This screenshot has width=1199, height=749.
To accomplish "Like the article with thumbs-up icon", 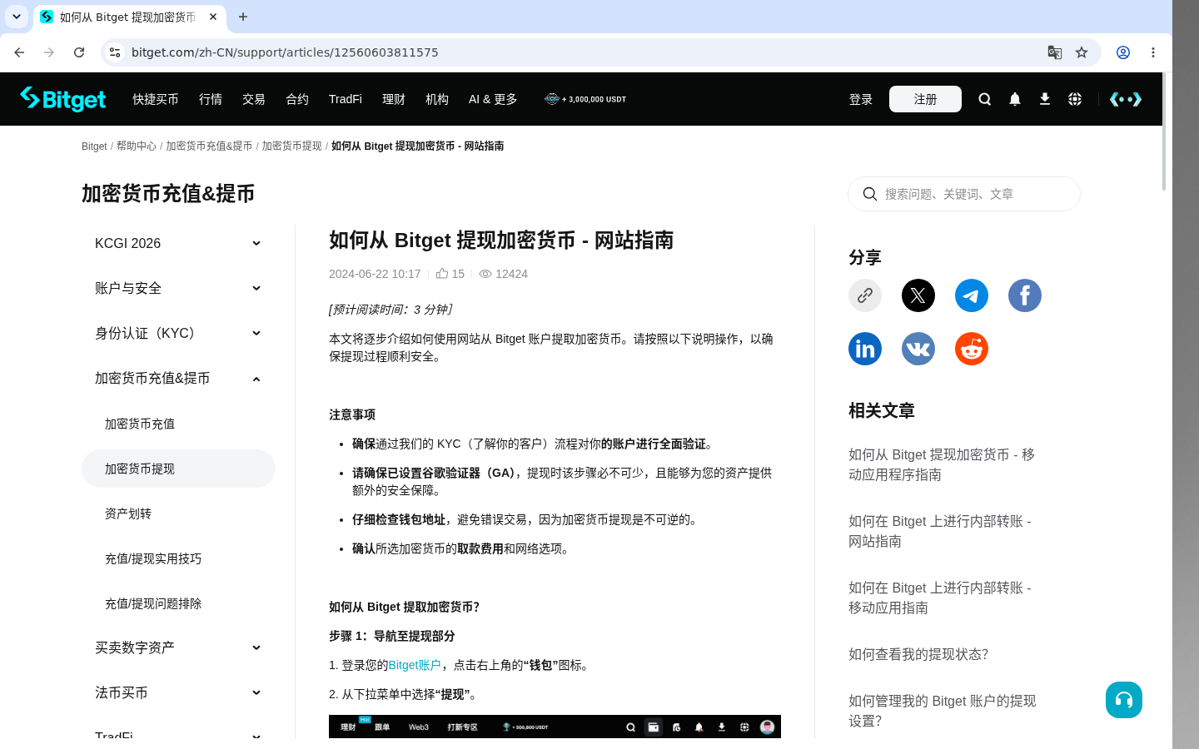I will click(442, 274).
